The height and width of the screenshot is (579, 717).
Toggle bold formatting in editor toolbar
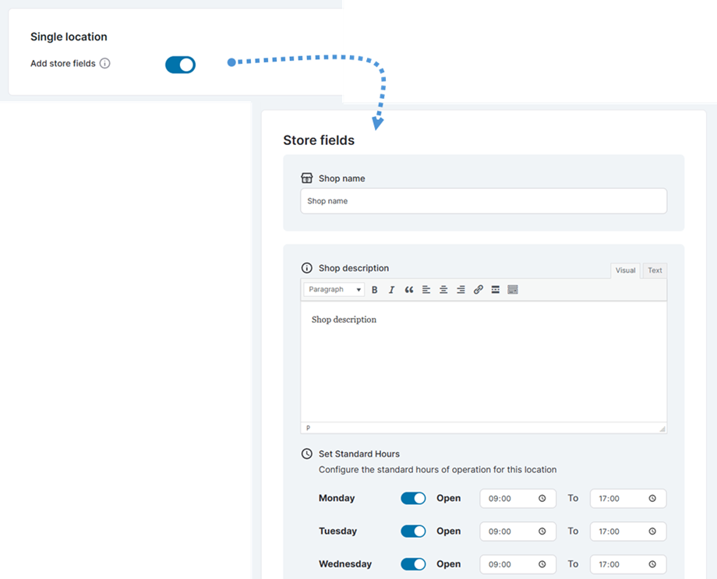(374, 290)
